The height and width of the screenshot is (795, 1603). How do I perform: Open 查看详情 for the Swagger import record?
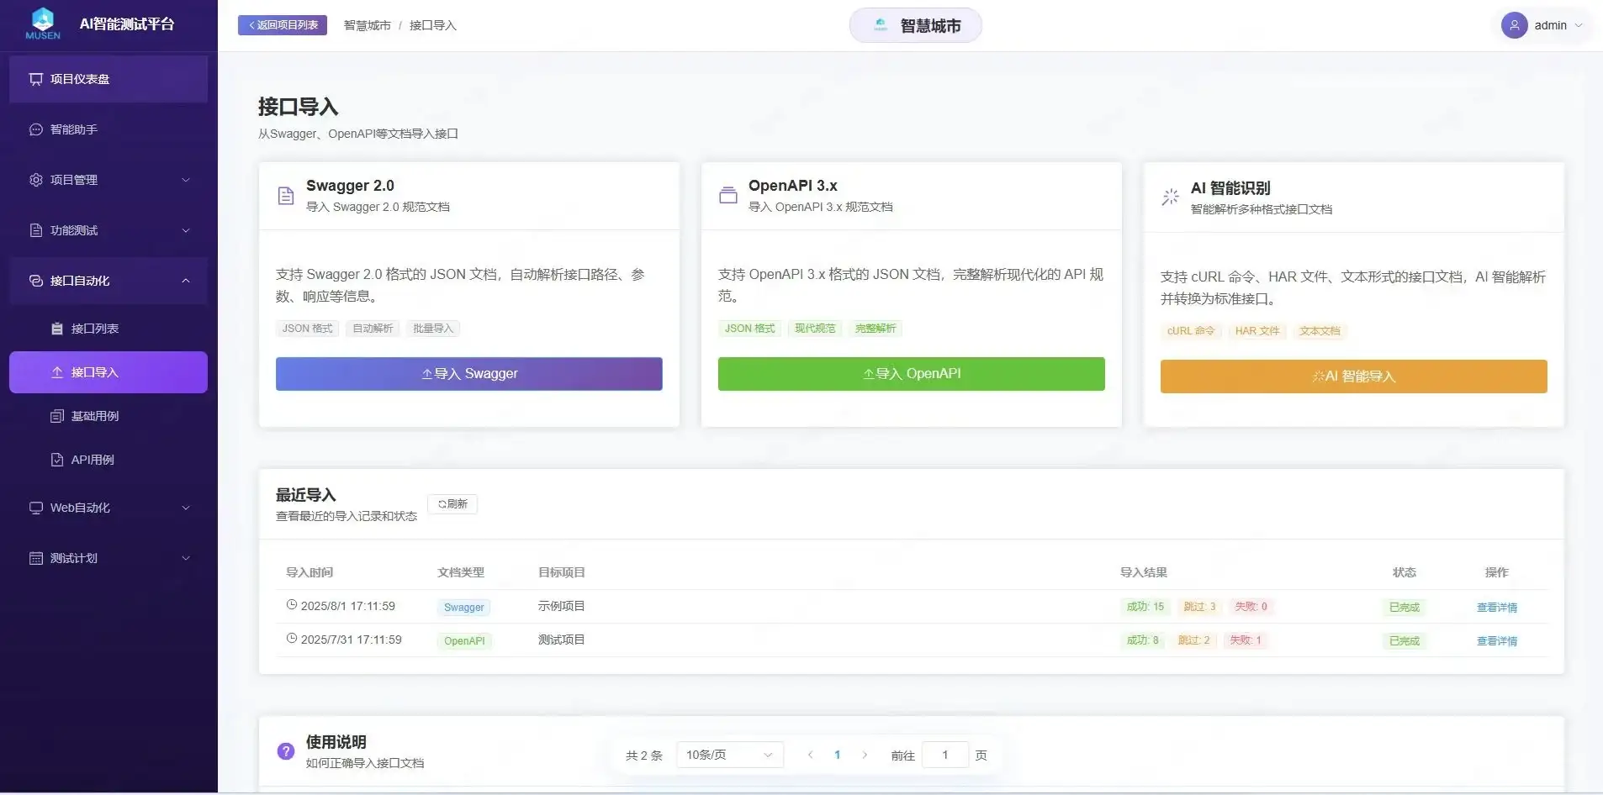(1497, 607)
